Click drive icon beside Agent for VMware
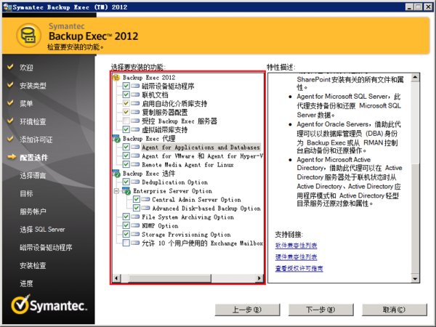 (135, 156)
